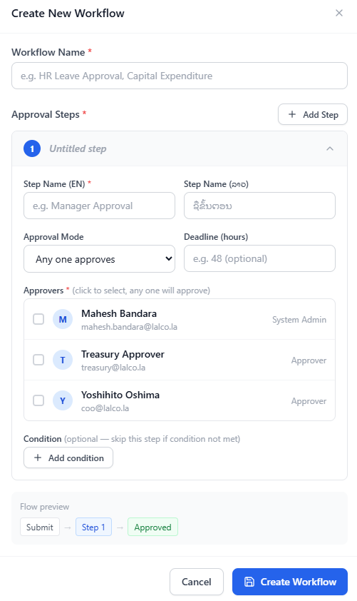The height and width of the screenshot is (601, 357).
Task: Collapse the Untitled step section chevron
Action: click(x=330, y=148)
